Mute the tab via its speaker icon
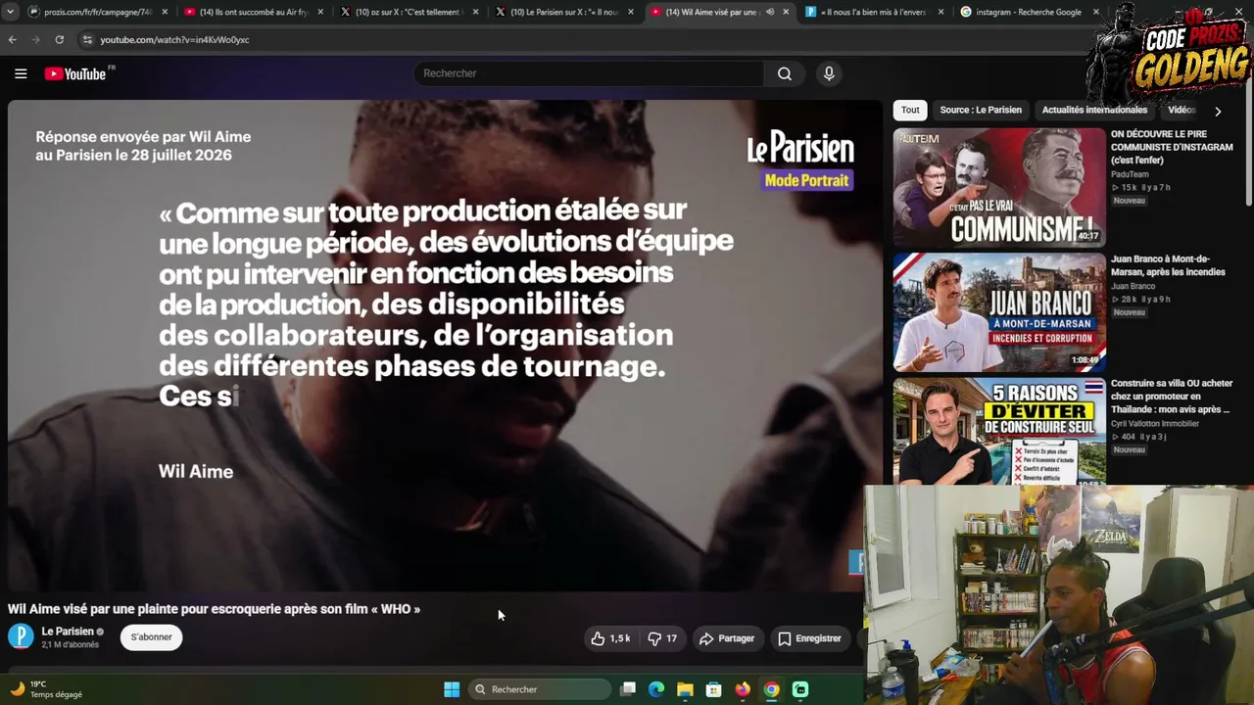Screen dimensions: 1254x705 click(x=770, y=12)
